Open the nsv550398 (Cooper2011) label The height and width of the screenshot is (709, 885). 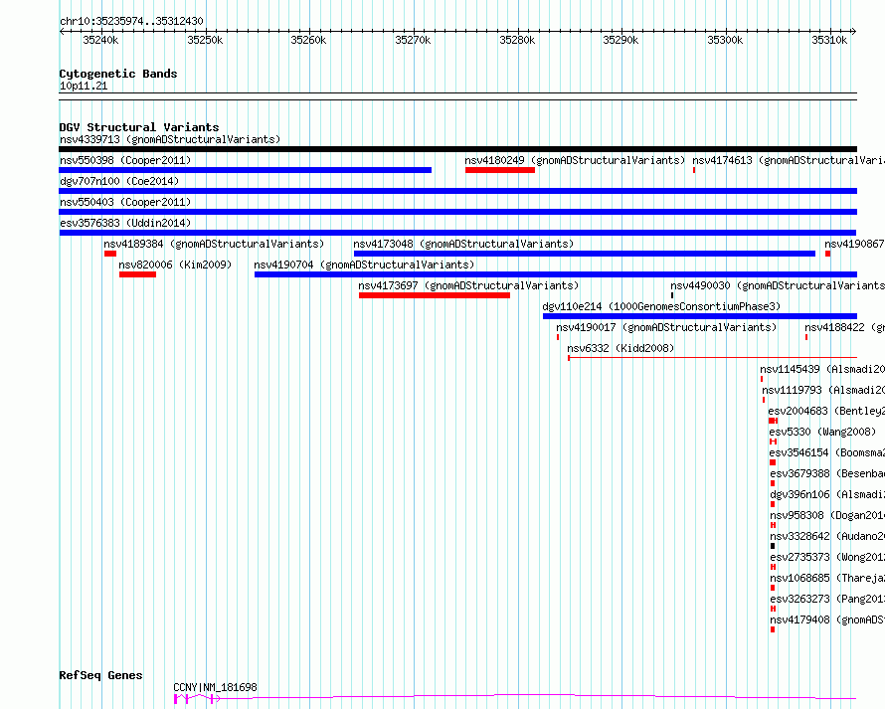point(125,160)
